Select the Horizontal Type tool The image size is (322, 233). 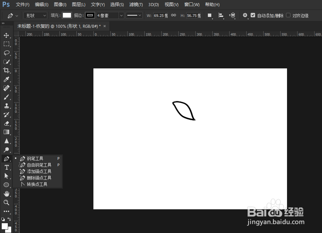tap(6, 167)
